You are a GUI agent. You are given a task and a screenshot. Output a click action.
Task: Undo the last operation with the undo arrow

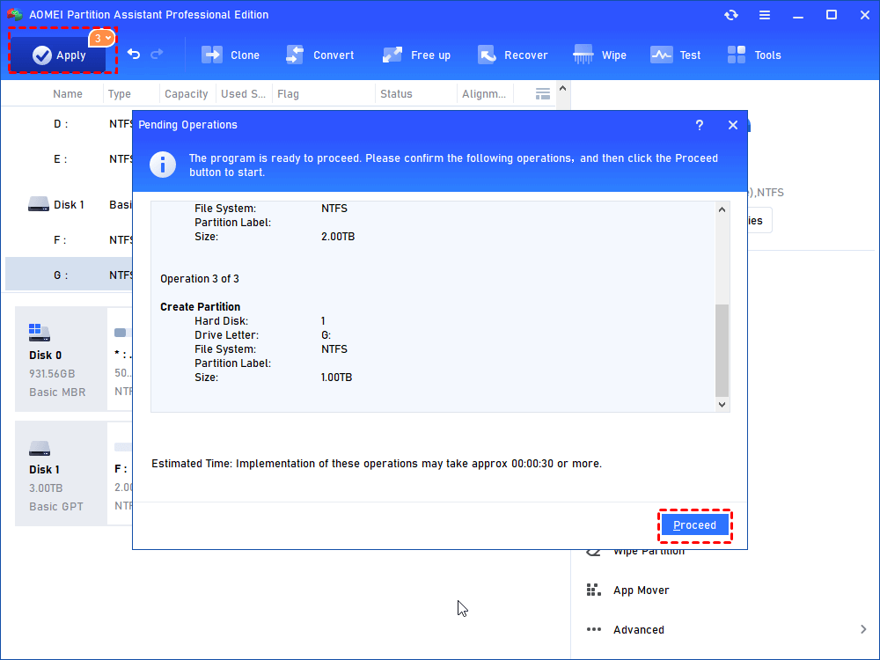point(134,54)
